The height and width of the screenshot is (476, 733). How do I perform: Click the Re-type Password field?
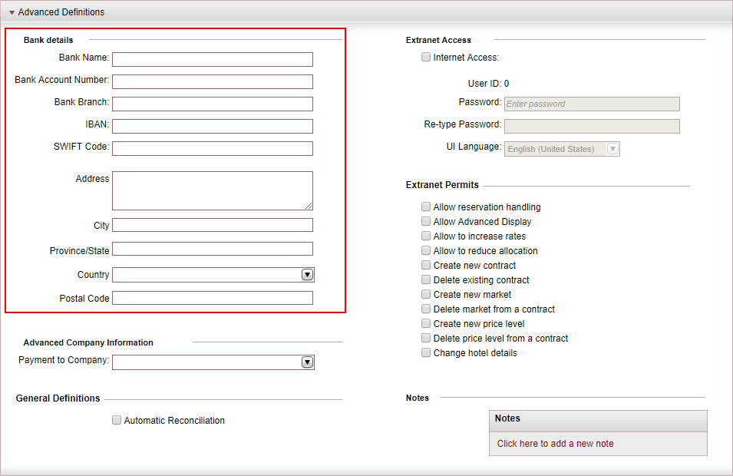pos(592,126)
